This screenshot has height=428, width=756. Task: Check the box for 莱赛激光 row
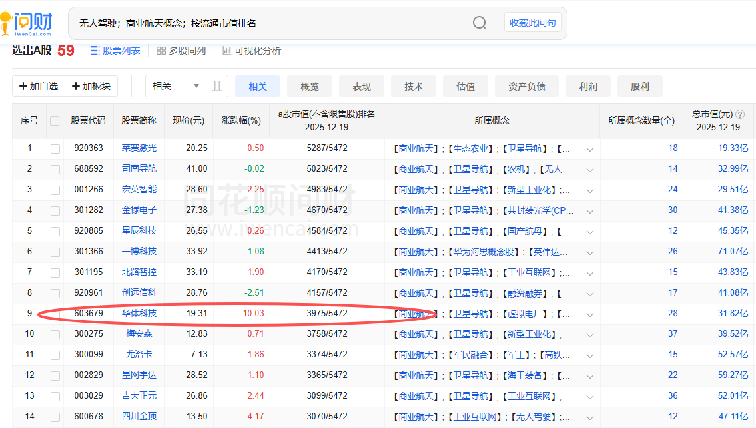coord(55,148)
